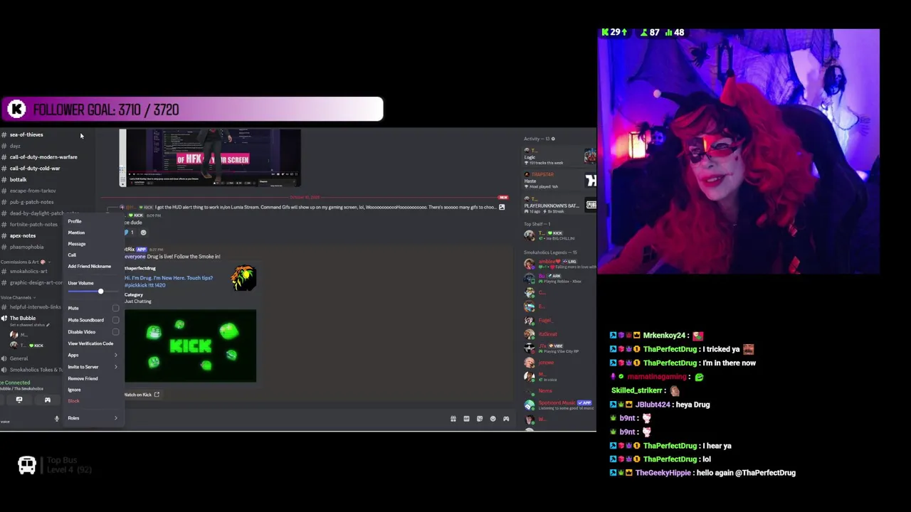This screenshot has width=911, height=512.
Task: Open the helpful-interweb-links channel
Action: coord(35,307)
